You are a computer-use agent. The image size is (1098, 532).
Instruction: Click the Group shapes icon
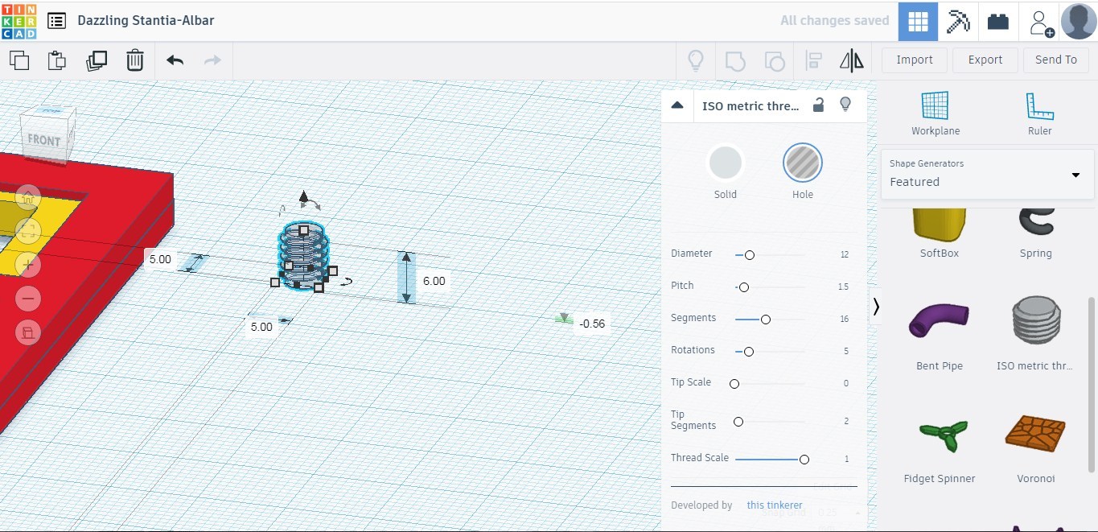pyautogui.click(x=735, y=60)
